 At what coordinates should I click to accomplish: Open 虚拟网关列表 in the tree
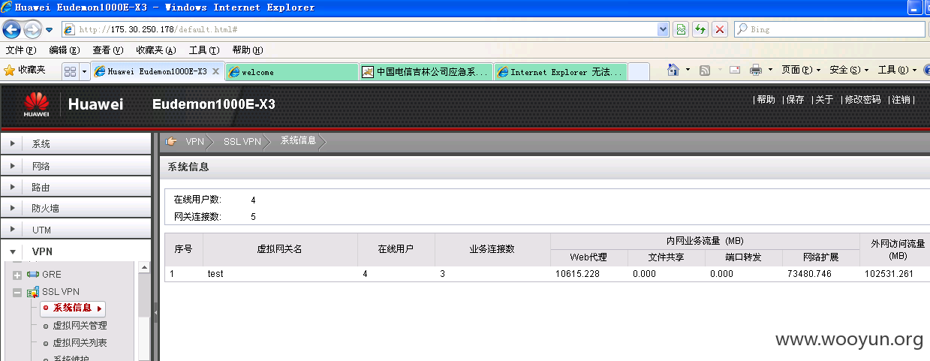80,343
